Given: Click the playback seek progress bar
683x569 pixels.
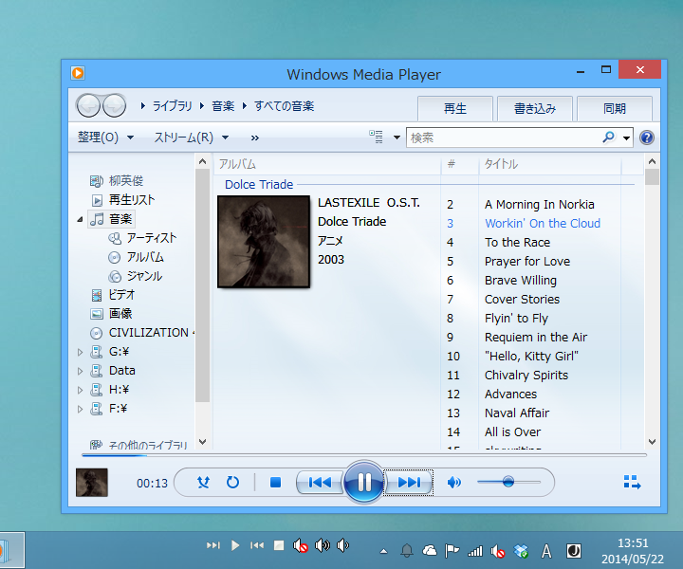Looking at the screenshot, I should coord(364,455).
